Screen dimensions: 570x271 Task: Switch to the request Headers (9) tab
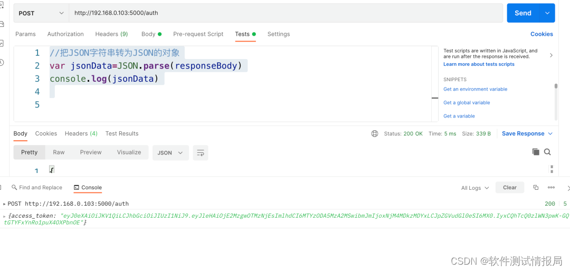111,34
